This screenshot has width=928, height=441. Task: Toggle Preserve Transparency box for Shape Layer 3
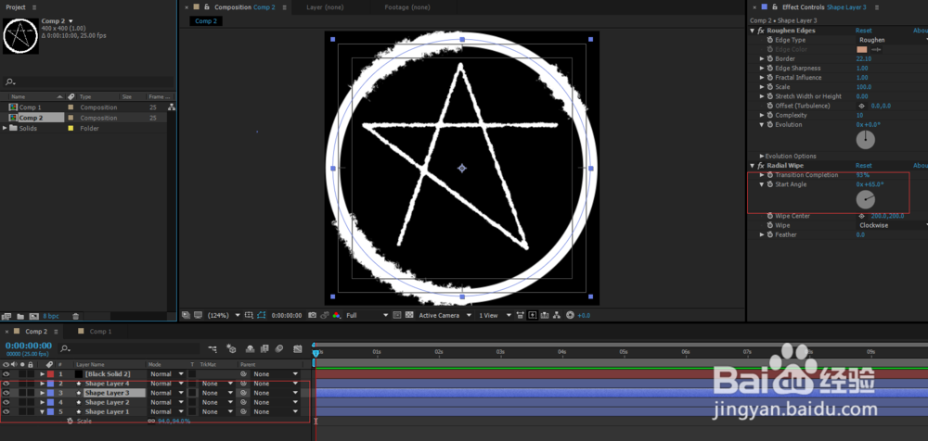coord(192,393)
